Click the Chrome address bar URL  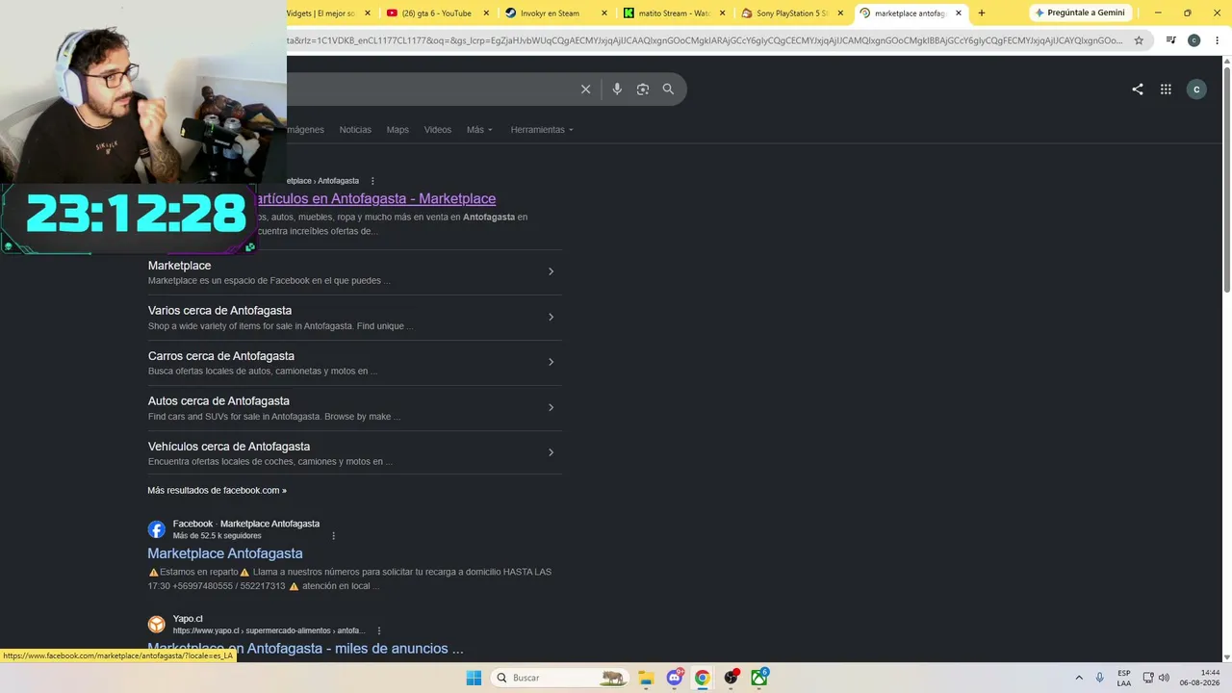pyautogui.click(x=705, y=40)
